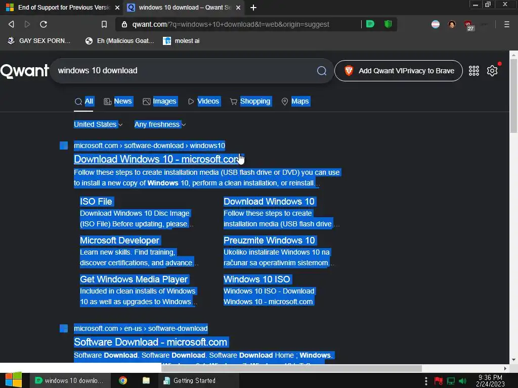Select the All search tab
The height and width of the screenshot is (388, 518).
(84, 101)
